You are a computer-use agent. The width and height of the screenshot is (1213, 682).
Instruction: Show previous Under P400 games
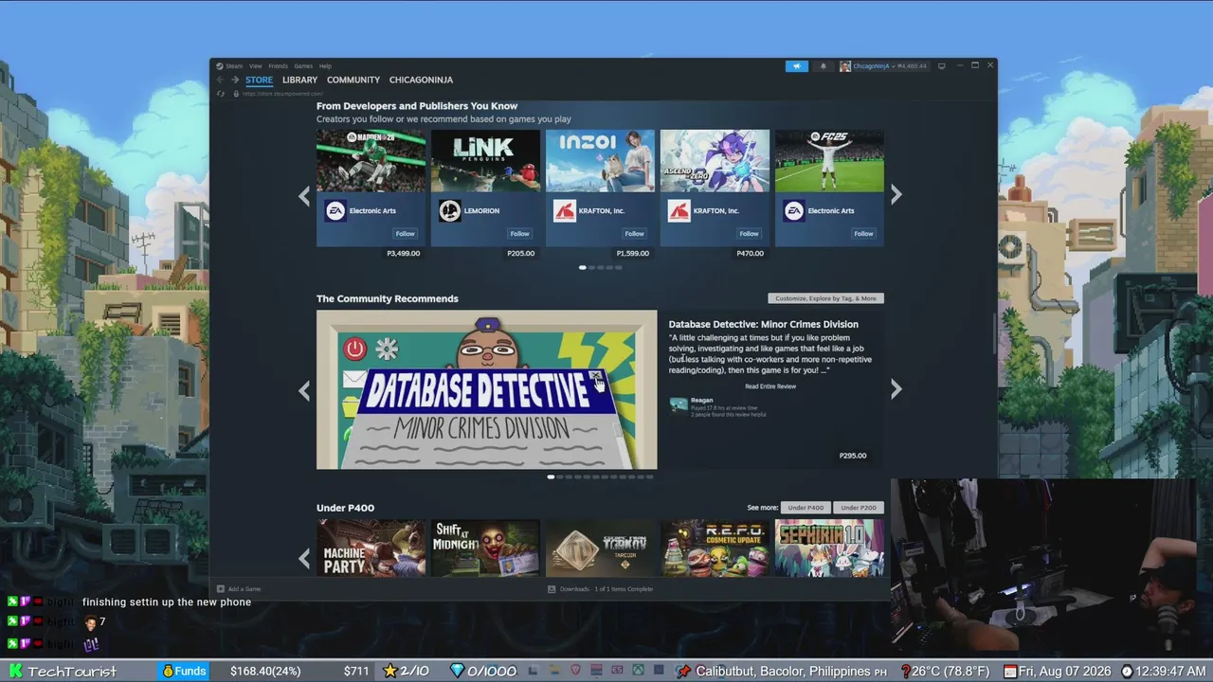[304, 559]
